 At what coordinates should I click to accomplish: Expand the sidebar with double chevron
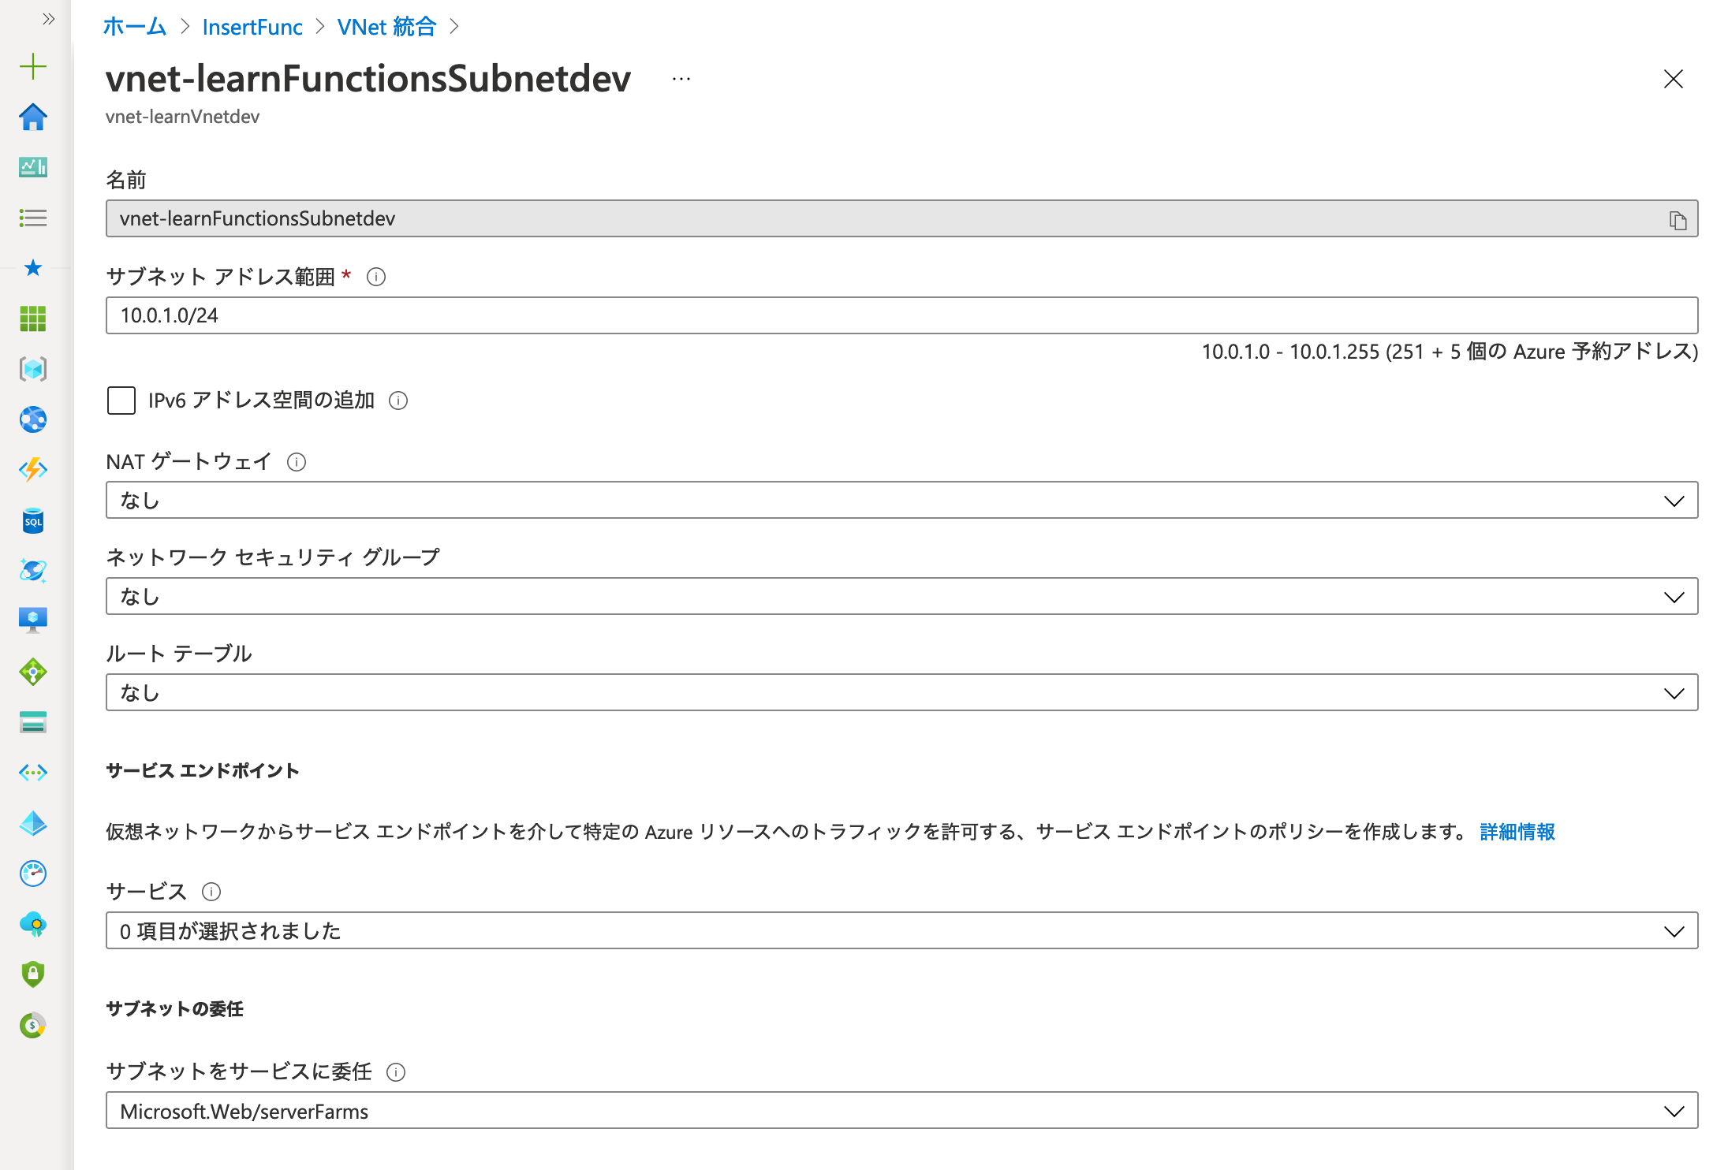[49, 19]
